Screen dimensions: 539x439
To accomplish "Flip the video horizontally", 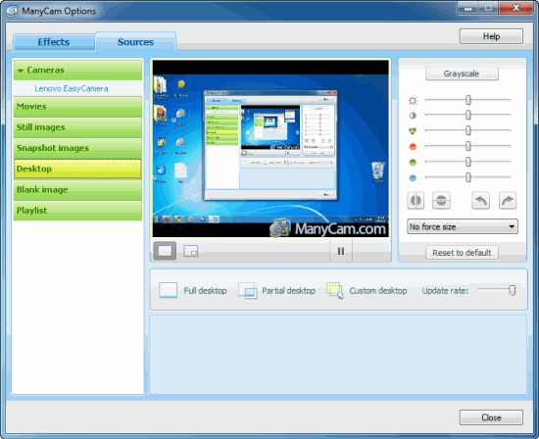I will tap(416, 201).
